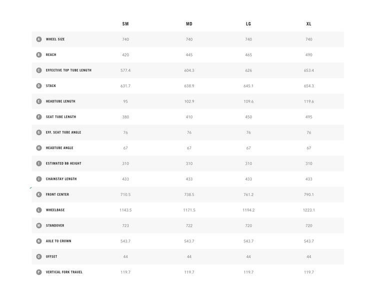This screenshot has width=370, height=296.
Task: Select the 420 reach value for SM
Action: coord(125,55)
